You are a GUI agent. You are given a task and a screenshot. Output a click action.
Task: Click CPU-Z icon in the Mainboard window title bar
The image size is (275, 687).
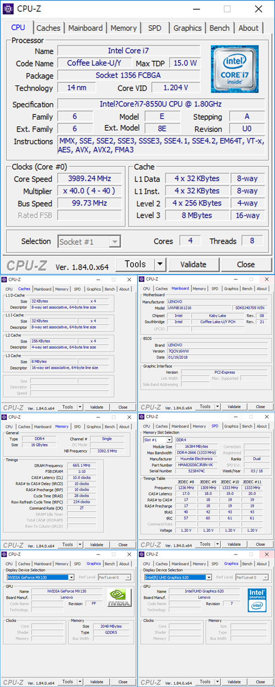click(142, 279)
